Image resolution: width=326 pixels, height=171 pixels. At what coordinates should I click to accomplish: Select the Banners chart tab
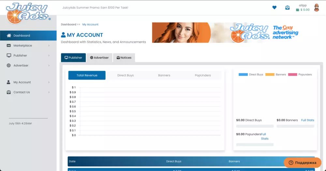tap(164, 75)
